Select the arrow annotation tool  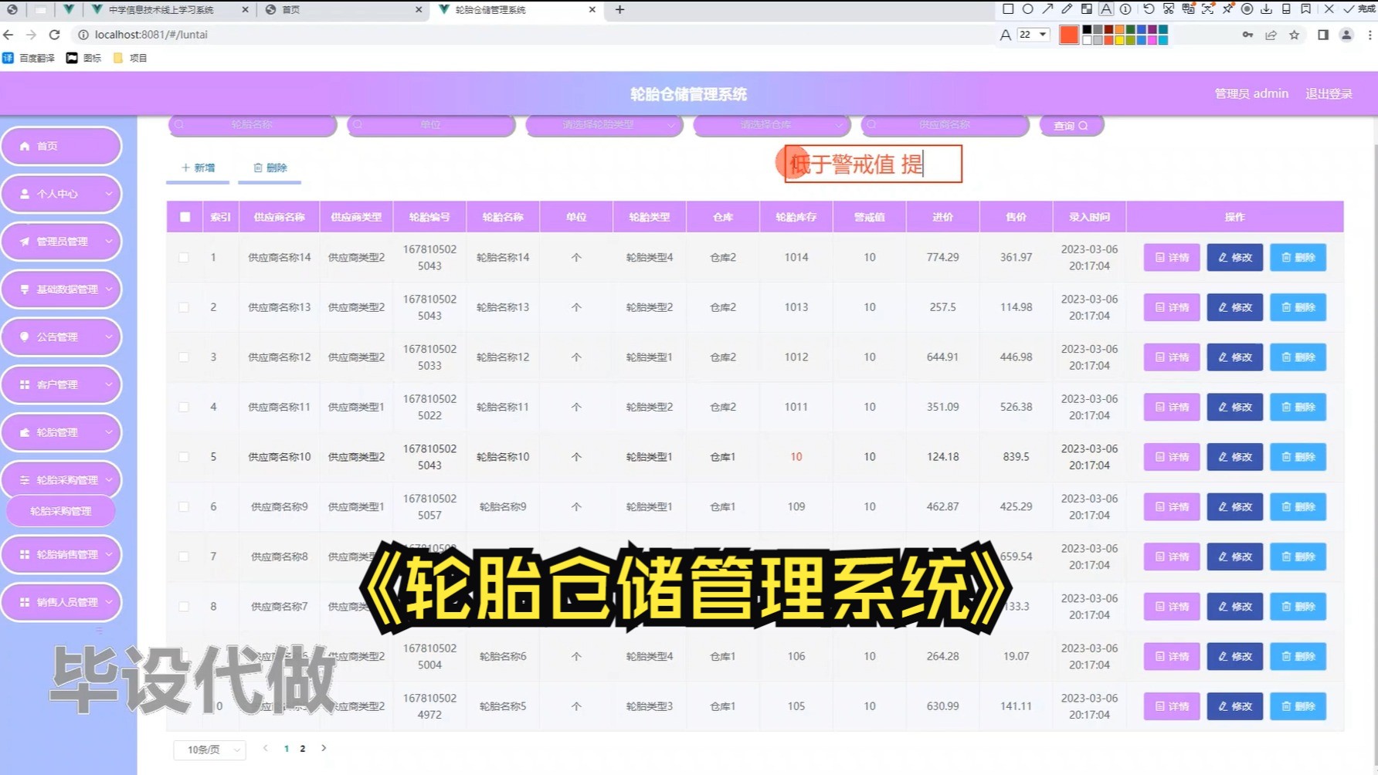tap(1047, 9)
